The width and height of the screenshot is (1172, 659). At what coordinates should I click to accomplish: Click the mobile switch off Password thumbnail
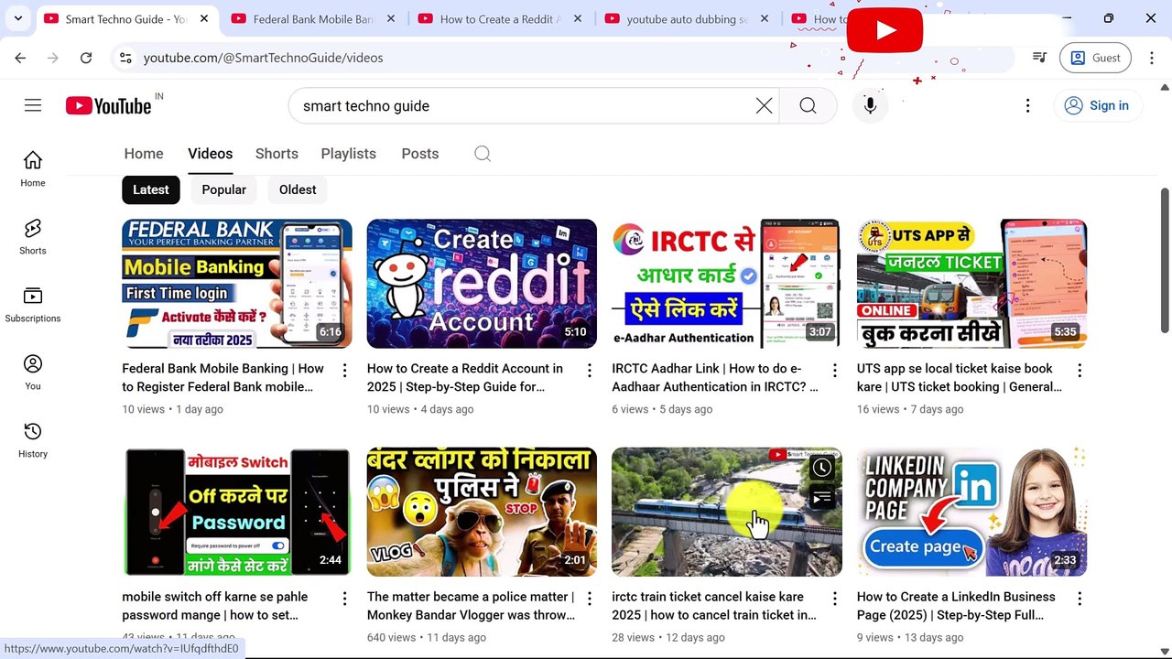click(x=237, y=512)
